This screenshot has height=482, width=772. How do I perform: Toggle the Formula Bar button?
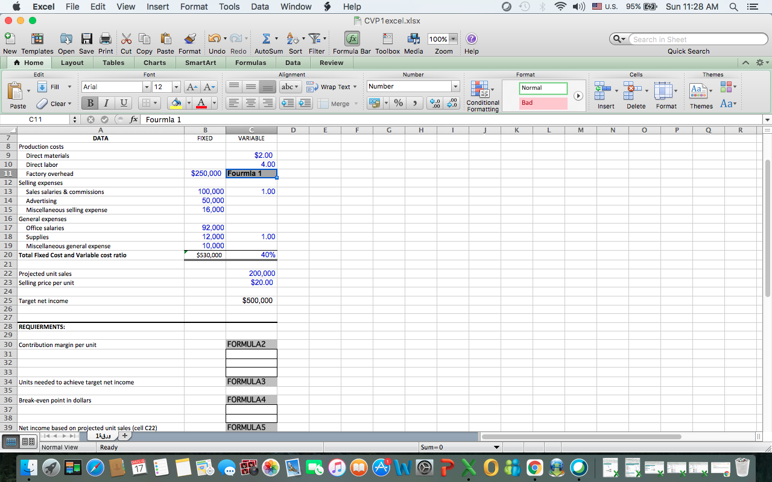click(x=352, y=39)
